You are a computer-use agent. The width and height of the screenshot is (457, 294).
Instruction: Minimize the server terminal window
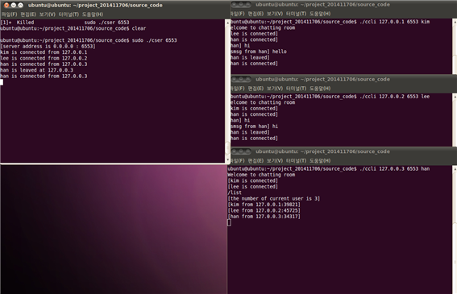pos(14,5)
